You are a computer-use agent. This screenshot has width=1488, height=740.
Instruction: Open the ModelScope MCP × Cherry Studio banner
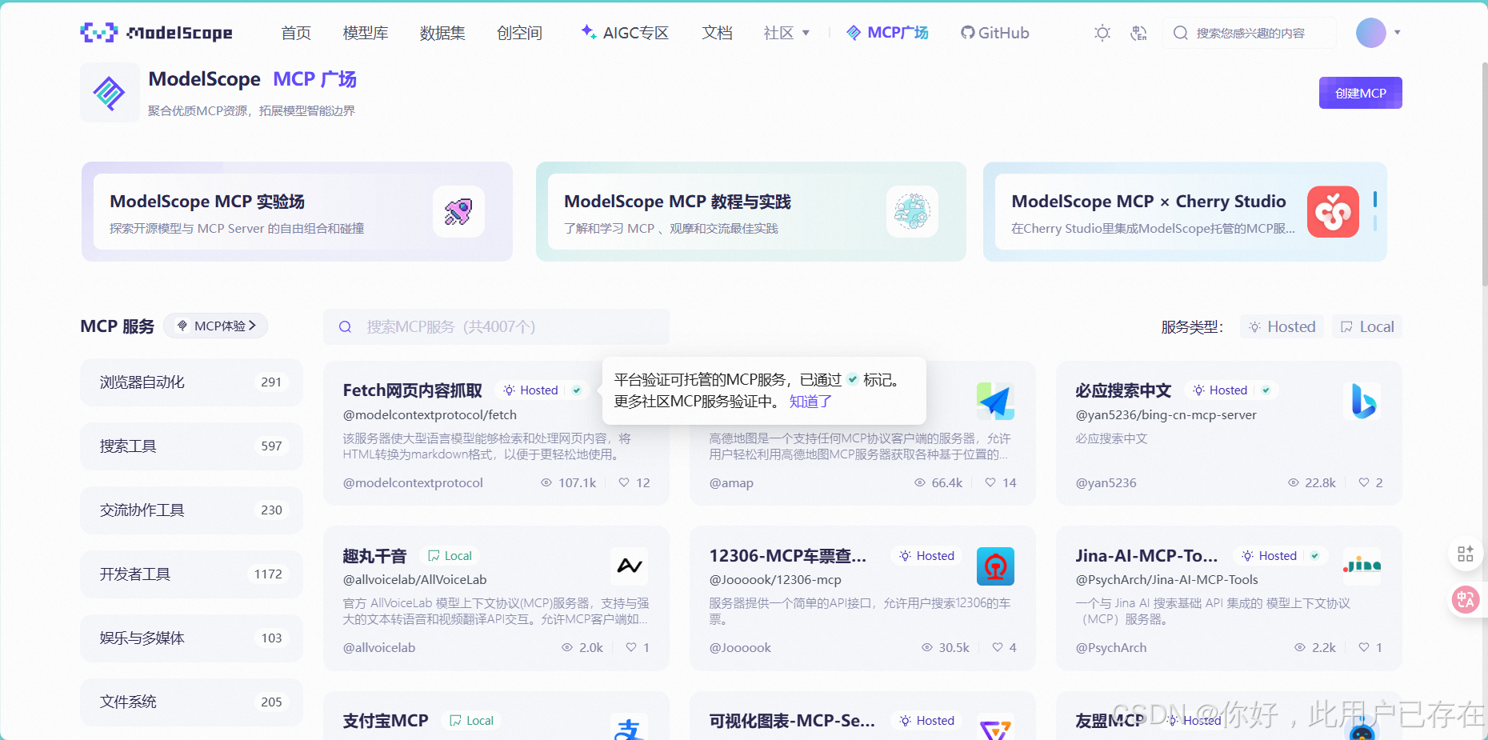1185,211
